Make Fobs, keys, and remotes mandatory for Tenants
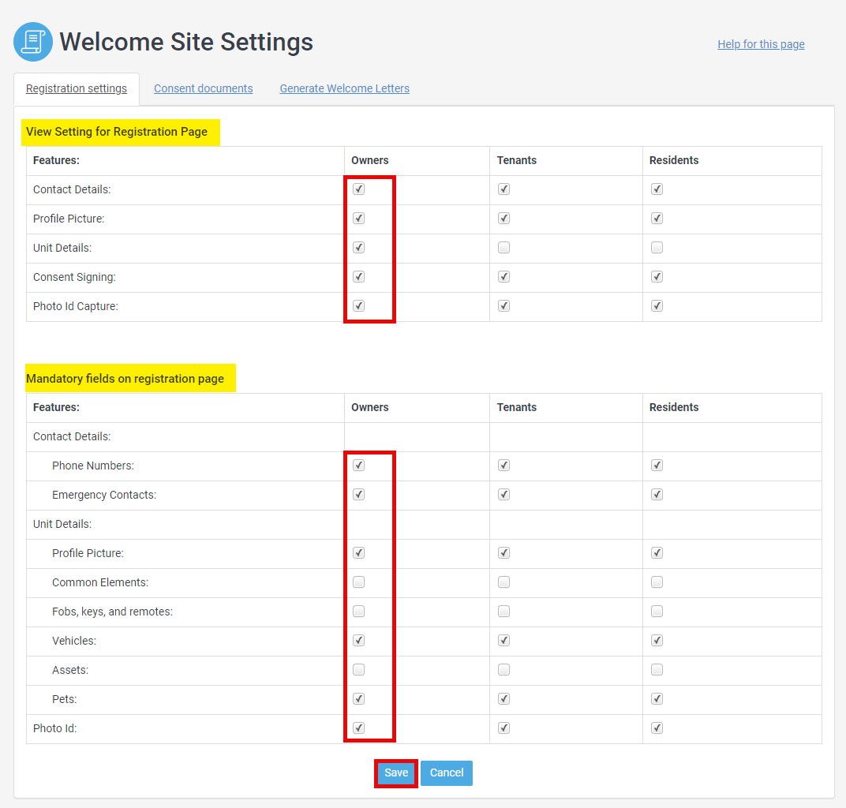The width and height of the screenshot is (846, 808). (504, 612)
